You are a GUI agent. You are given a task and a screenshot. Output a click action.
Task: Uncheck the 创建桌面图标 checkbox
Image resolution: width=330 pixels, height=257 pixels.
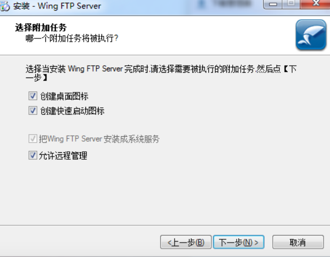pyautogui.click(x=33, y=96)
